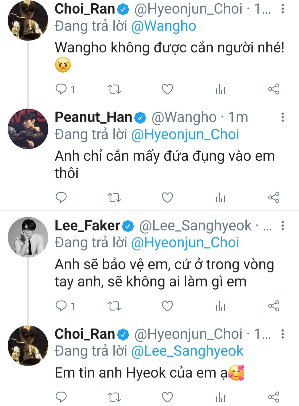Open @Lee_Sanghyeok mention in the last tweet
The height and width of the screenshot is (406, 299).
coord(187,351)
